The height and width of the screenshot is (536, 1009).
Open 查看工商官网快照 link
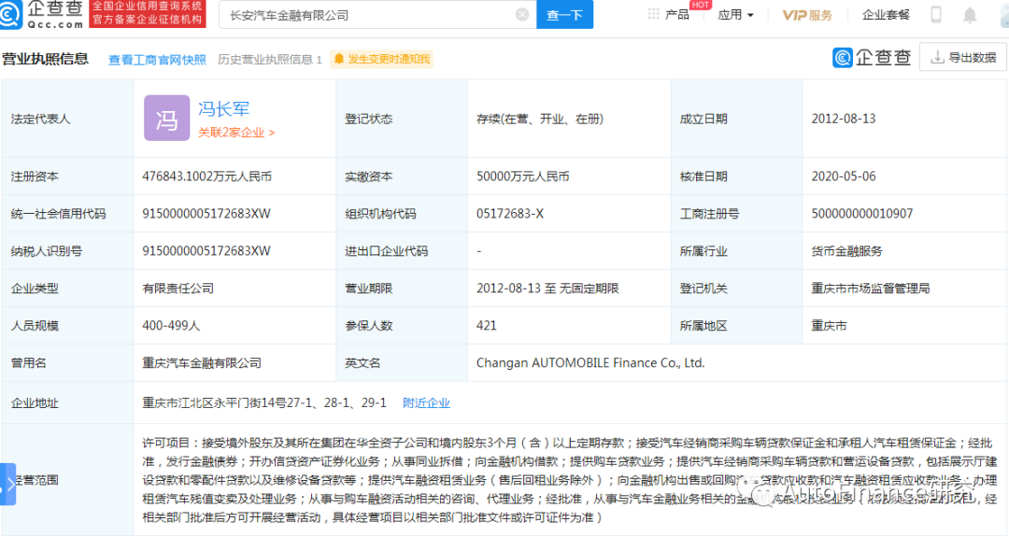tap(157, 60)
